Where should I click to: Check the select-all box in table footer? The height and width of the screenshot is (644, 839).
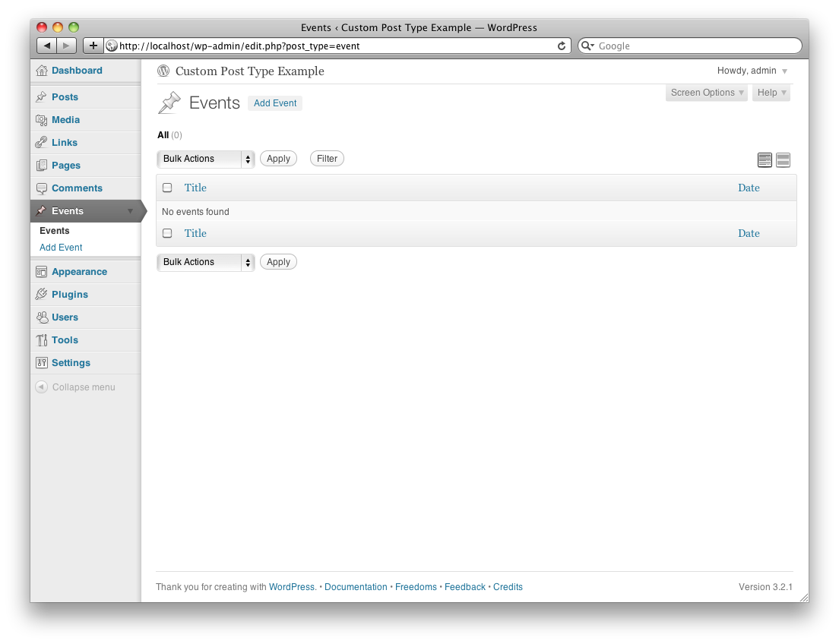click(167, 233)
